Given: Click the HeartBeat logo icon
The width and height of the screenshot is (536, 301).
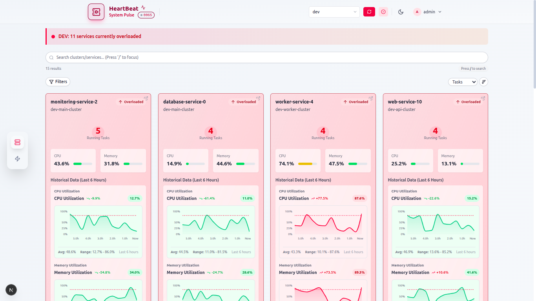Looking at the screenshot, I should 96,12.
